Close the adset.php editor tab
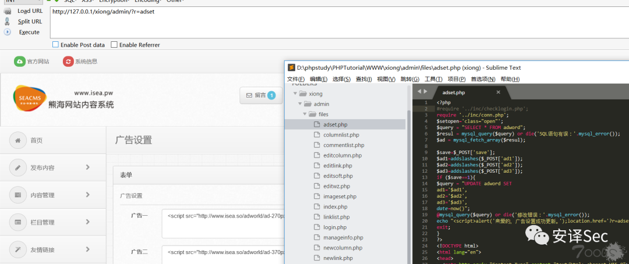Screen dimensions: 629x264 click(498, 92)
